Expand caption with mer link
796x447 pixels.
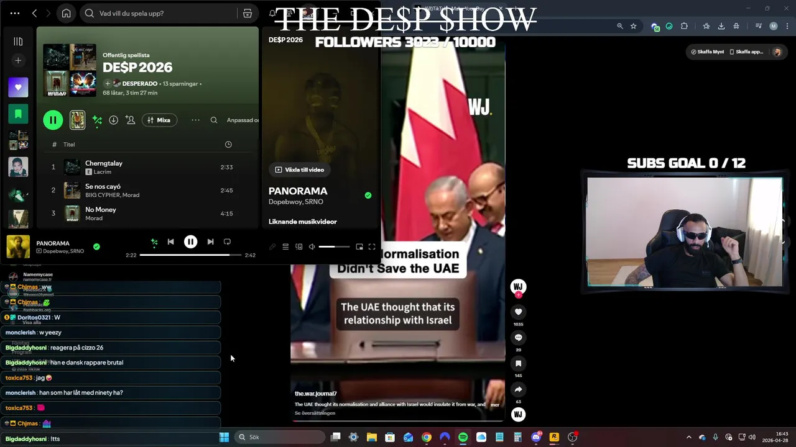coord(495,405)
